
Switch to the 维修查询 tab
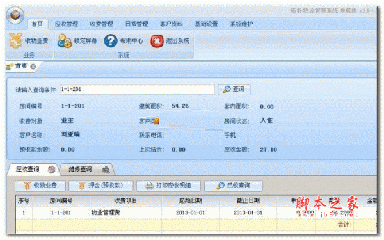(81, 169)
